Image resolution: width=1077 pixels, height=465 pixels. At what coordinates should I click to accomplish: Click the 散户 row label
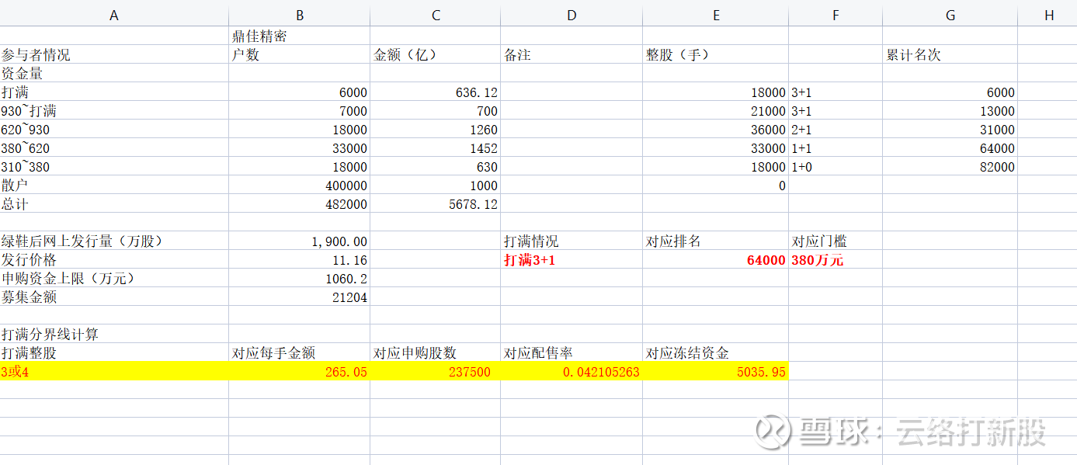114,185
